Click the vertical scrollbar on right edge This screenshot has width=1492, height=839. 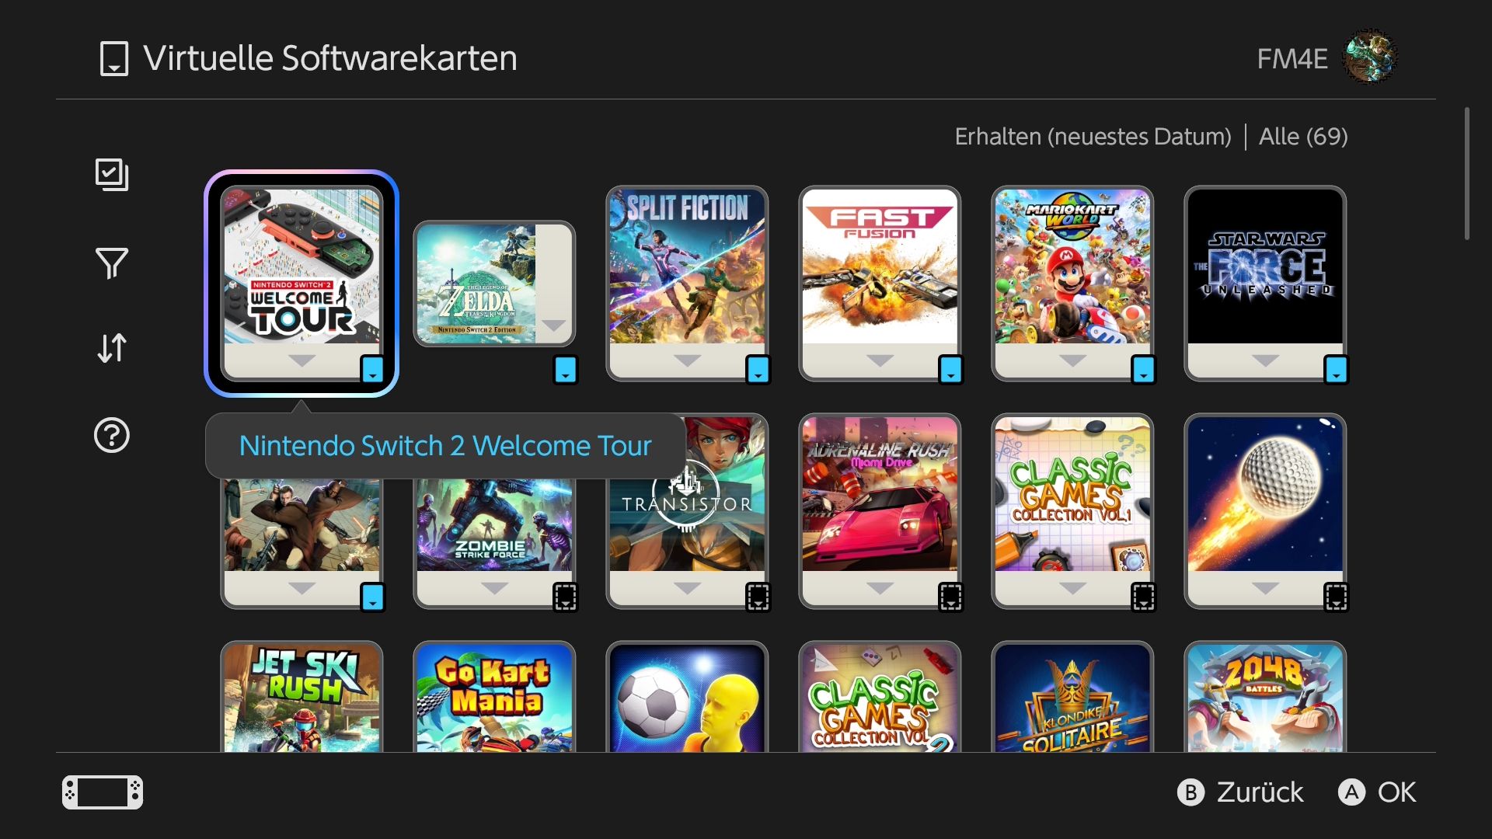pos(1467,173)
